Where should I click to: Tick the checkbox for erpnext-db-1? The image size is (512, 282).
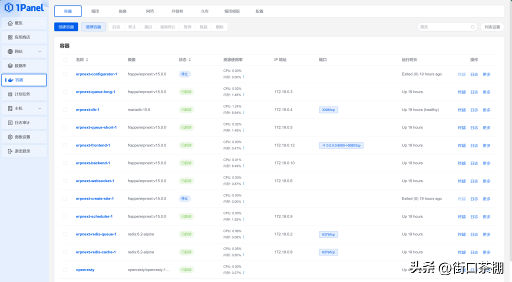point(64,109)
